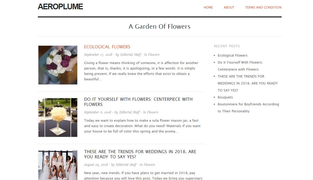Select Editorial Staff author on Ecological Flowers post
The width and height of the screenshot is (313, 180).
131,55
